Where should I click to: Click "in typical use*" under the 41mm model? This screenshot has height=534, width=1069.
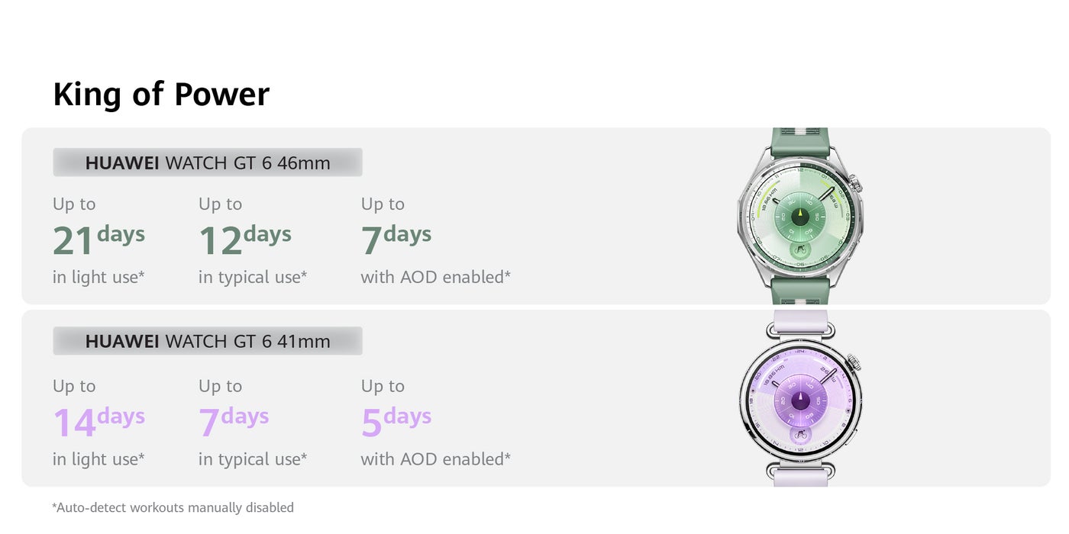[253, 459]
